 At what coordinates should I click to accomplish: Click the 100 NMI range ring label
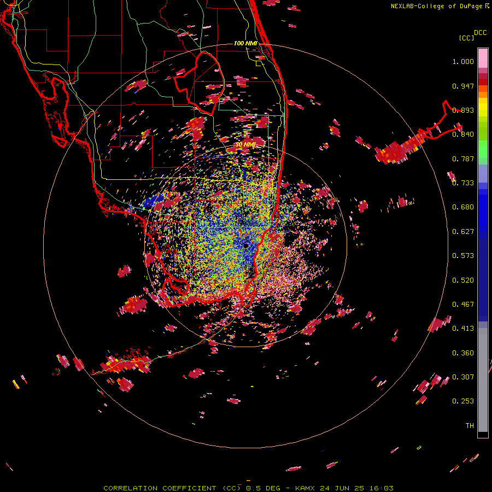tap(245, 43)
